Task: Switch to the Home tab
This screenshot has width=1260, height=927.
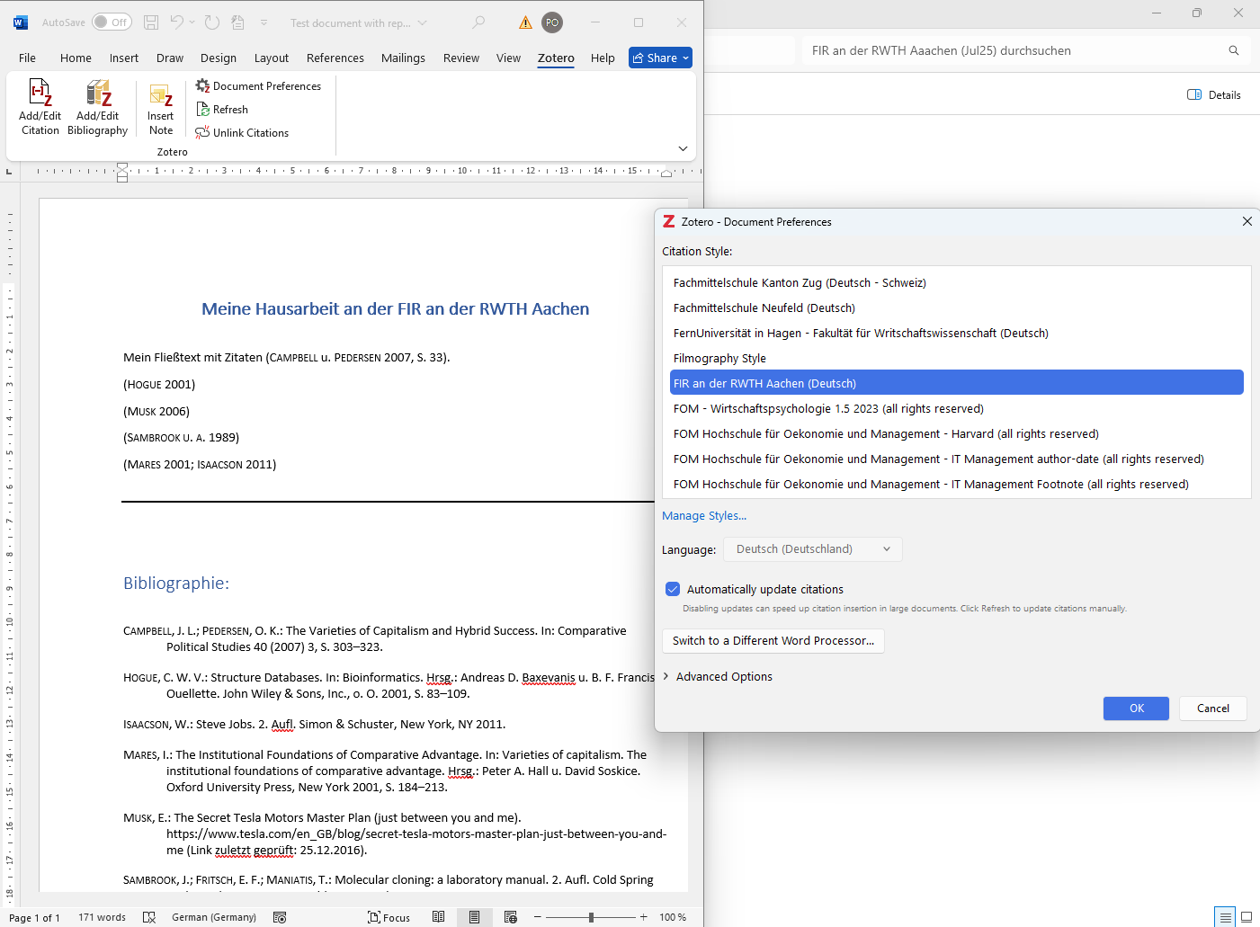Action: point(76,58)
